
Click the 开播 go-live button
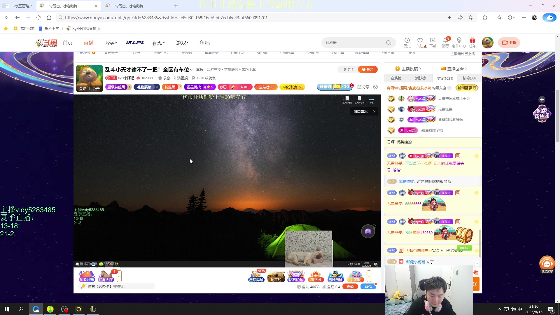[x=509, y=43]
